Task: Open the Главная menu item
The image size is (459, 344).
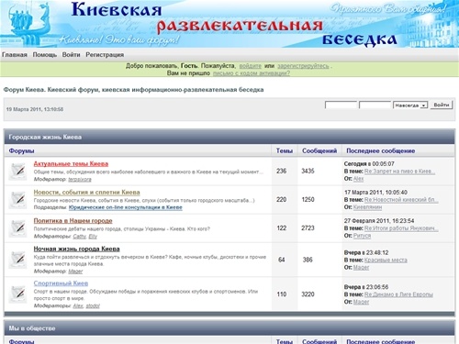Action: [x=15, y=55]
